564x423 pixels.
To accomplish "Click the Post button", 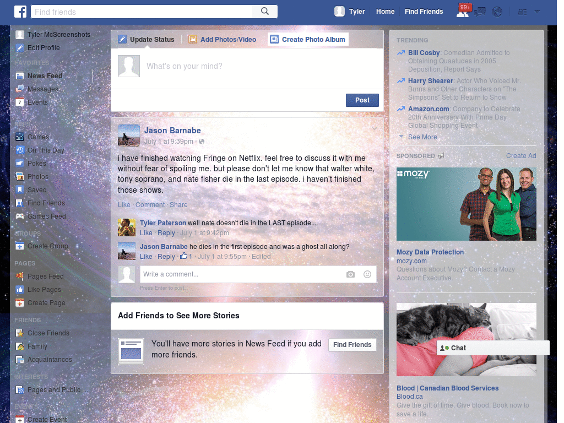I will tap(362, 100).
